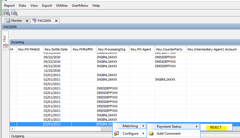Sort by Key.Settle Date column
Viewport: 240px width, 138px height.
click(57, 49)
